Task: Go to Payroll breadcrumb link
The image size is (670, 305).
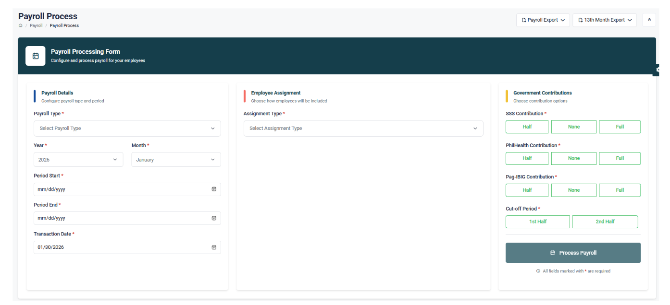Action: (x=36, y=25)
